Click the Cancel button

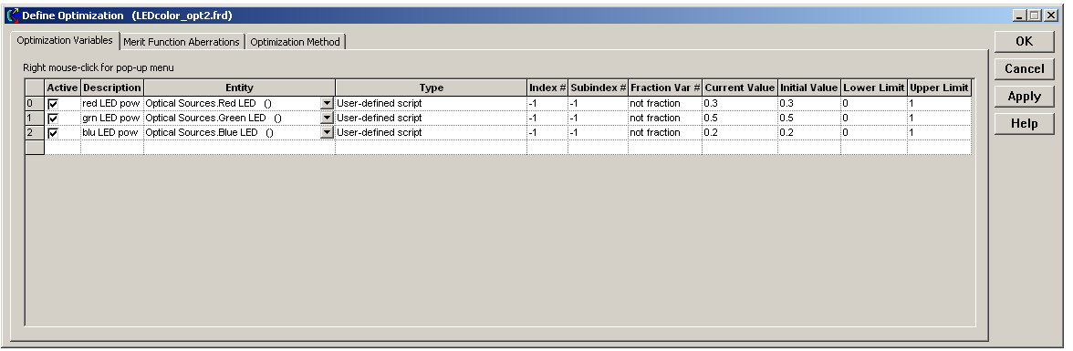tap(1025, 68)
